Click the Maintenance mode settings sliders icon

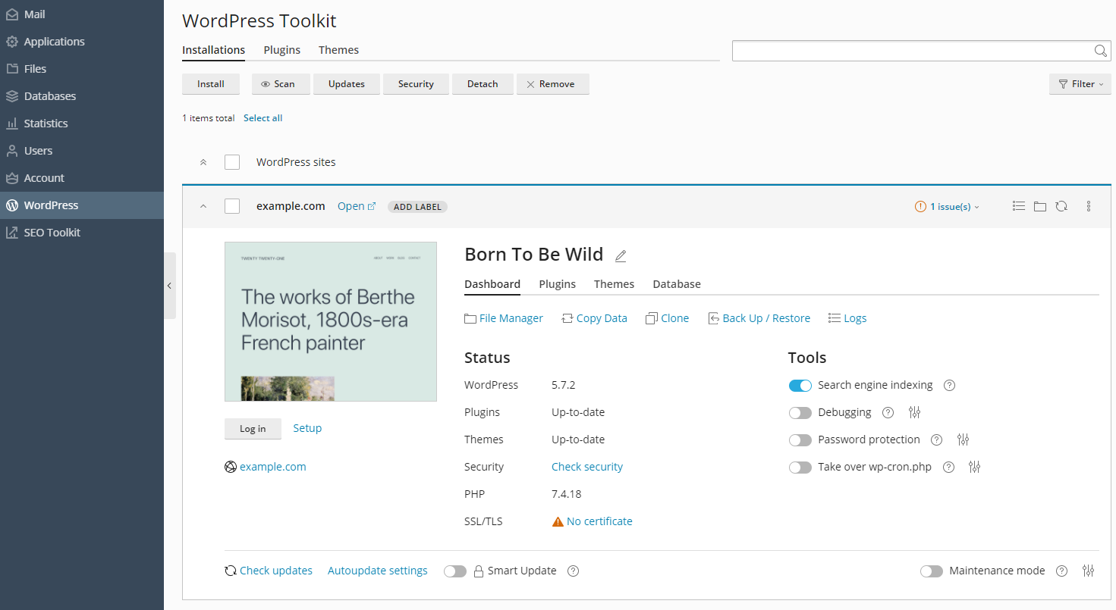1089,571
